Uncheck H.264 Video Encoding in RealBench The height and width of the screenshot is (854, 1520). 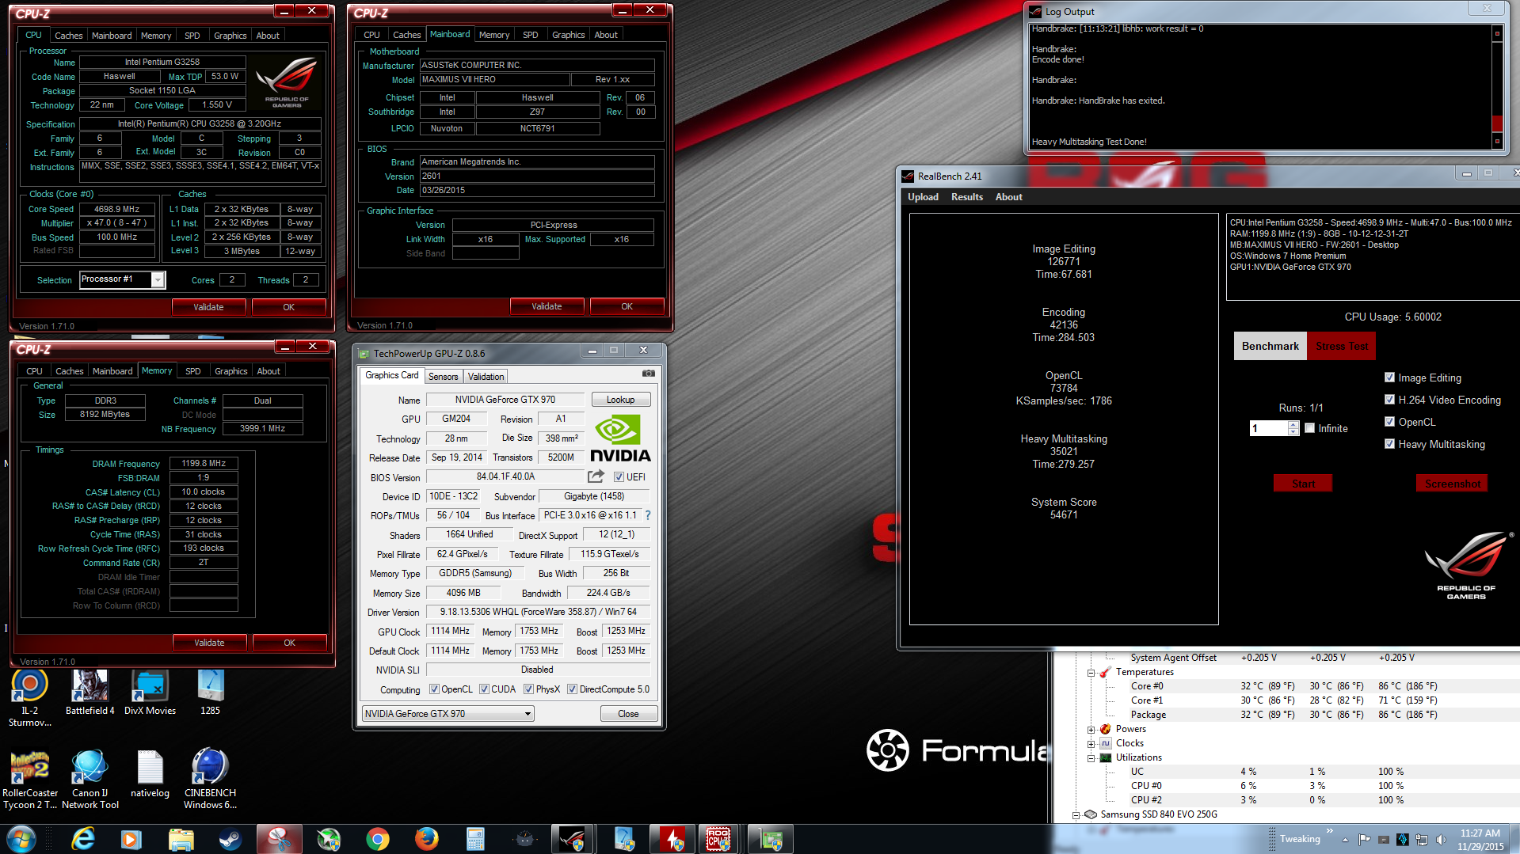click(x=1389, y=400)
